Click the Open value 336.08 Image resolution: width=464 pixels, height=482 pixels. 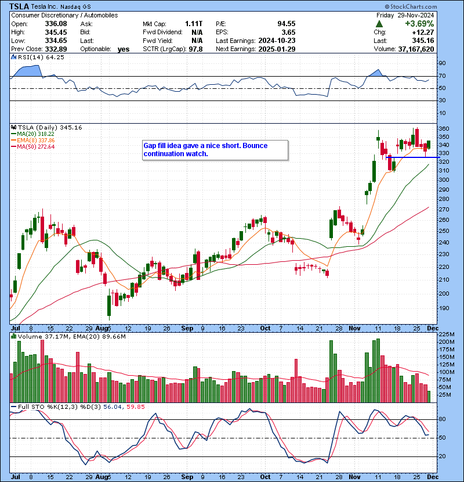tap(56, 24)
